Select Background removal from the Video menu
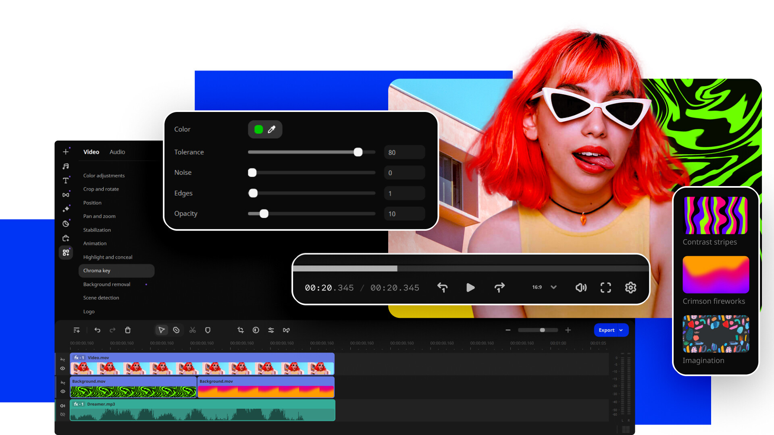The height and width of the screenshot is (435, 774). click(106, 284)
